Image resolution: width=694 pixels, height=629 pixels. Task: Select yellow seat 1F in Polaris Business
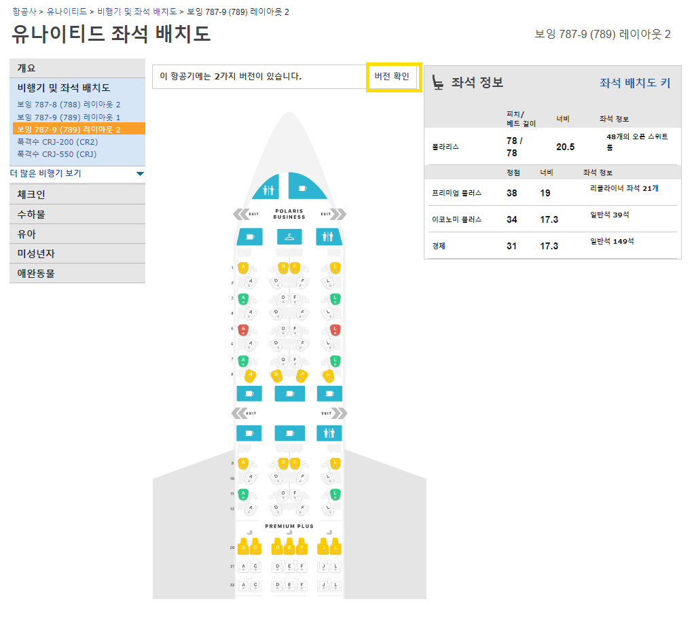click(x=295, y=268)
